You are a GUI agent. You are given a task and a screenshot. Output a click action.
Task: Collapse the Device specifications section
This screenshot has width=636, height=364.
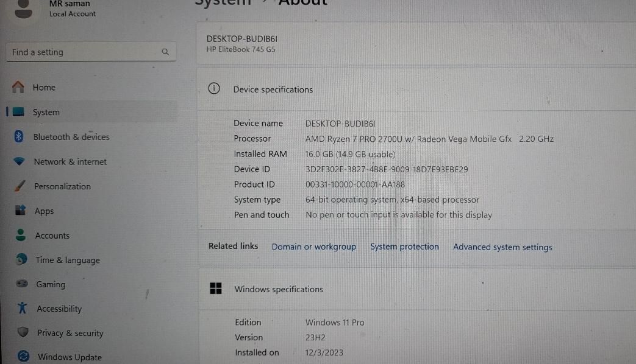[x=416, y=89]
